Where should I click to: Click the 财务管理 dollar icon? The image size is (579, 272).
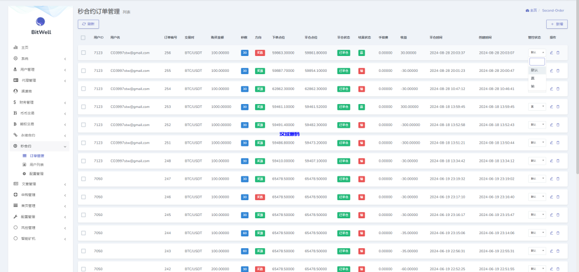coord(15,102)
